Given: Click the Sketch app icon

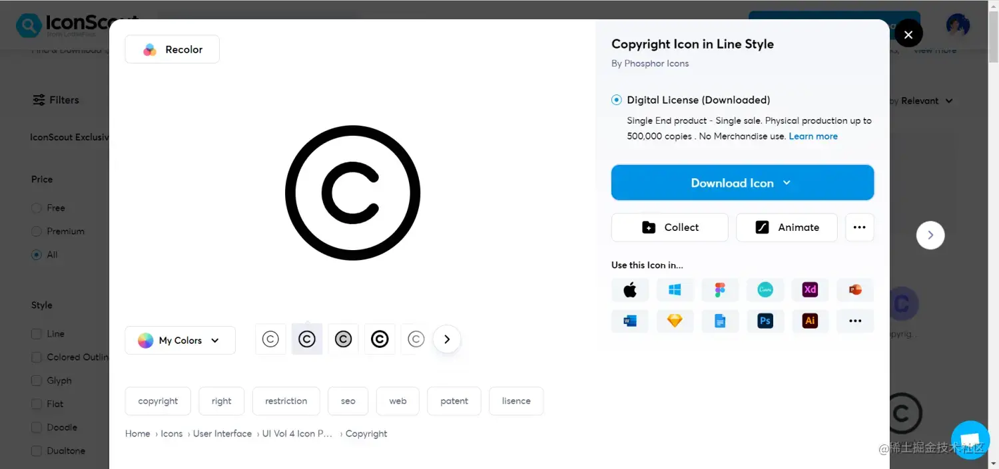Looking at the screenshot, I should (675, 321).
